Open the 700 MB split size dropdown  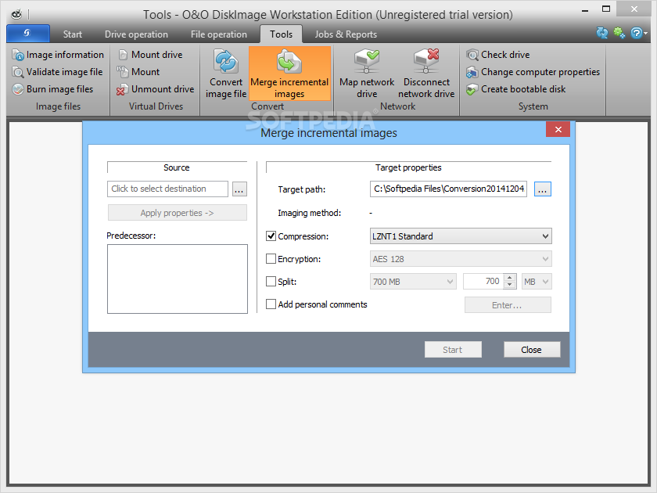413,281
